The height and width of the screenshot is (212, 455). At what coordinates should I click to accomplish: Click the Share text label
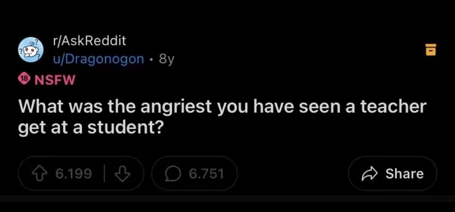pos(404,174)
